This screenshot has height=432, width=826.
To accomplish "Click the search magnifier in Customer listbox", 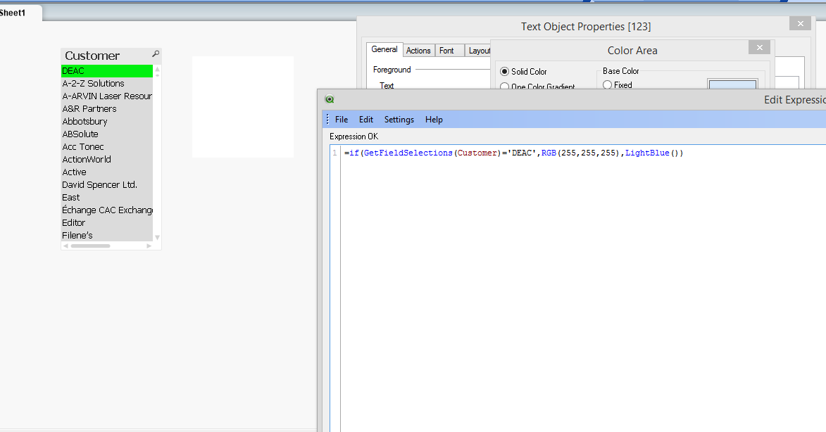I will [156, 54].
